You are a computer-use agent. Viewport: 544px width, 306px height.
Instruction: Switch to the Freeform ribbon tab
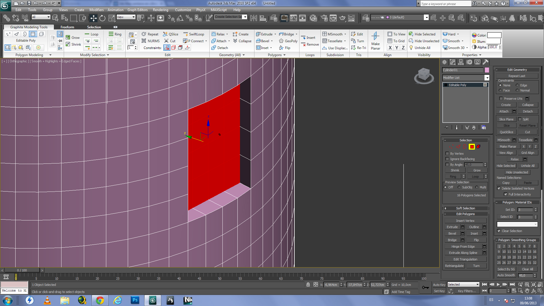[67, 27]
